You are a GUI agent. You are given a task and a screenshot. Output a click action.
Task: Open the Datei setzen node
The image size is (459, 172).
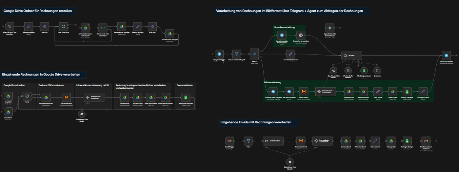pyautogui.click(x=378, y=92)
